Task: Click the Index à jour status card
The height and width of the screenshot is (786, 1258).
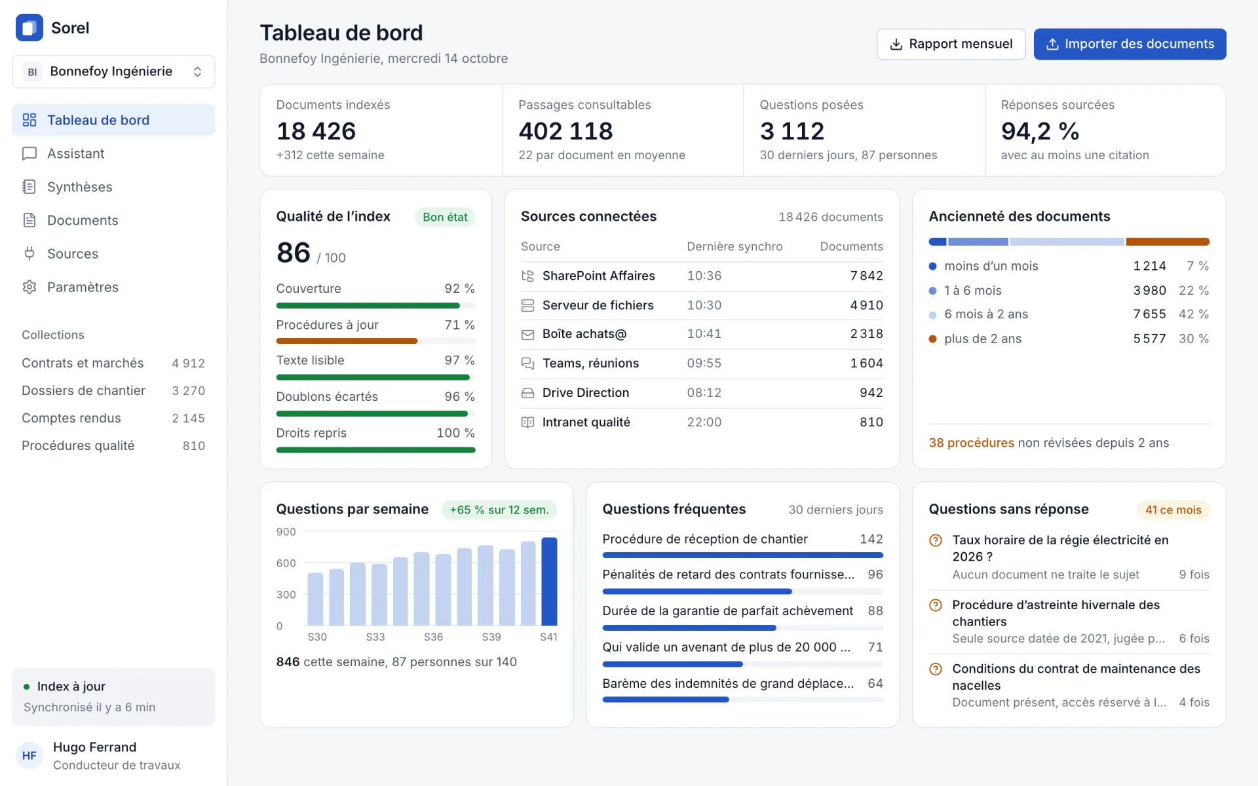Action: [113, 697]
